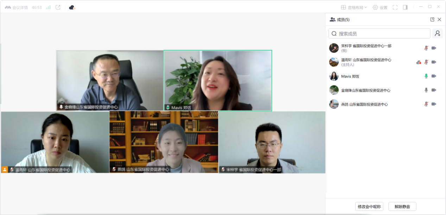Open the network signal strength indicator
This screenshot has height=215, width=446.
[48, 7]
